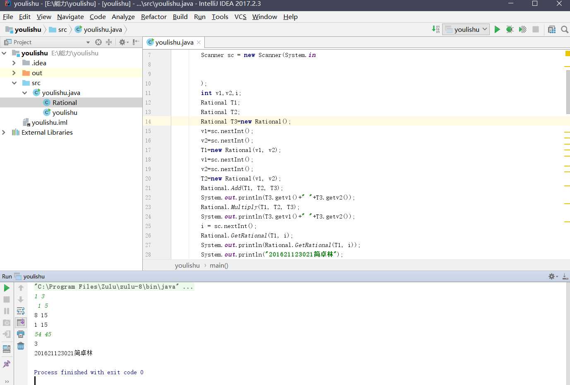Click the editor vertical scrollbar
This screenshot has height=385, width=570.
pyautogui.click(x=568, y=92)
